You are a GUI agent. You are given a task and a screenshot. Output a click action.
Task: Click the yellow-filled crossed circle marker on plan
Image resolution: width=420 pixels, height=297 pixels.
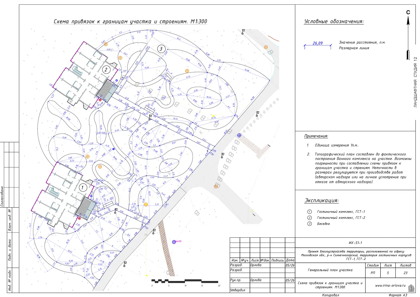tap(146, 204)
